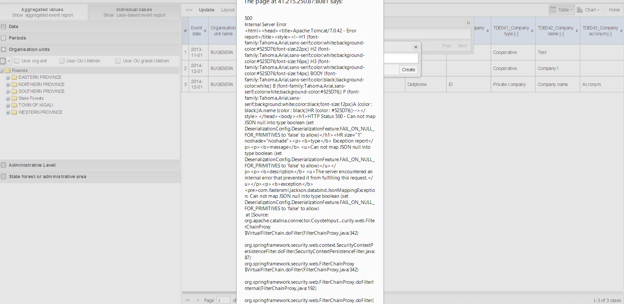624x304 pixels.
Task: Enable the User org unit checkbox
Action: 17,61
